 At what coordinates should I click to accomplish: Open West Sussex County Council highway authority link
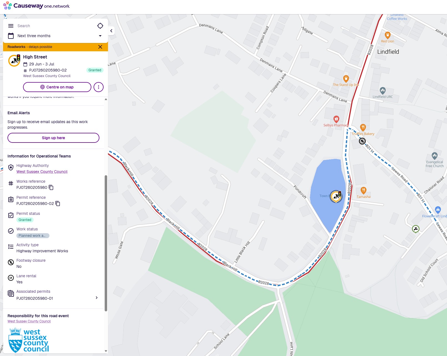(42, 172)
